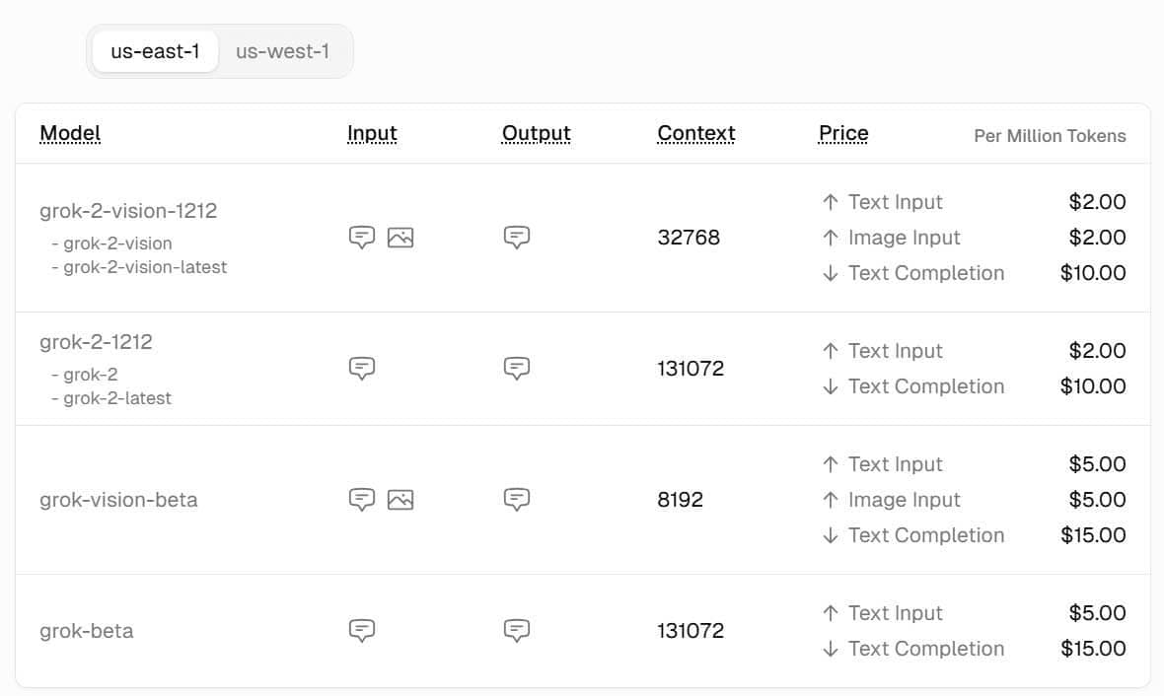Click text input icon for grok-vision-beta
The image size is (1164, 696).
pos(362,500)
